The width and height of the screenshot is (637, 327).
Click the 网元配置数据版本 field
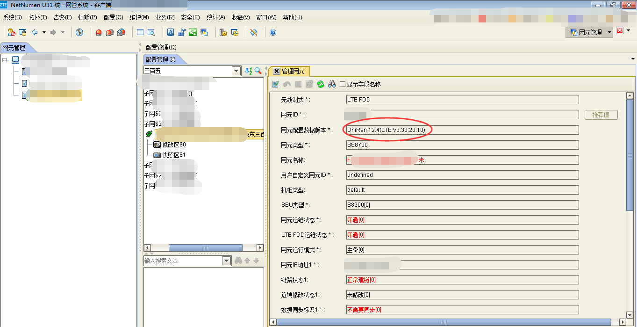462,130
